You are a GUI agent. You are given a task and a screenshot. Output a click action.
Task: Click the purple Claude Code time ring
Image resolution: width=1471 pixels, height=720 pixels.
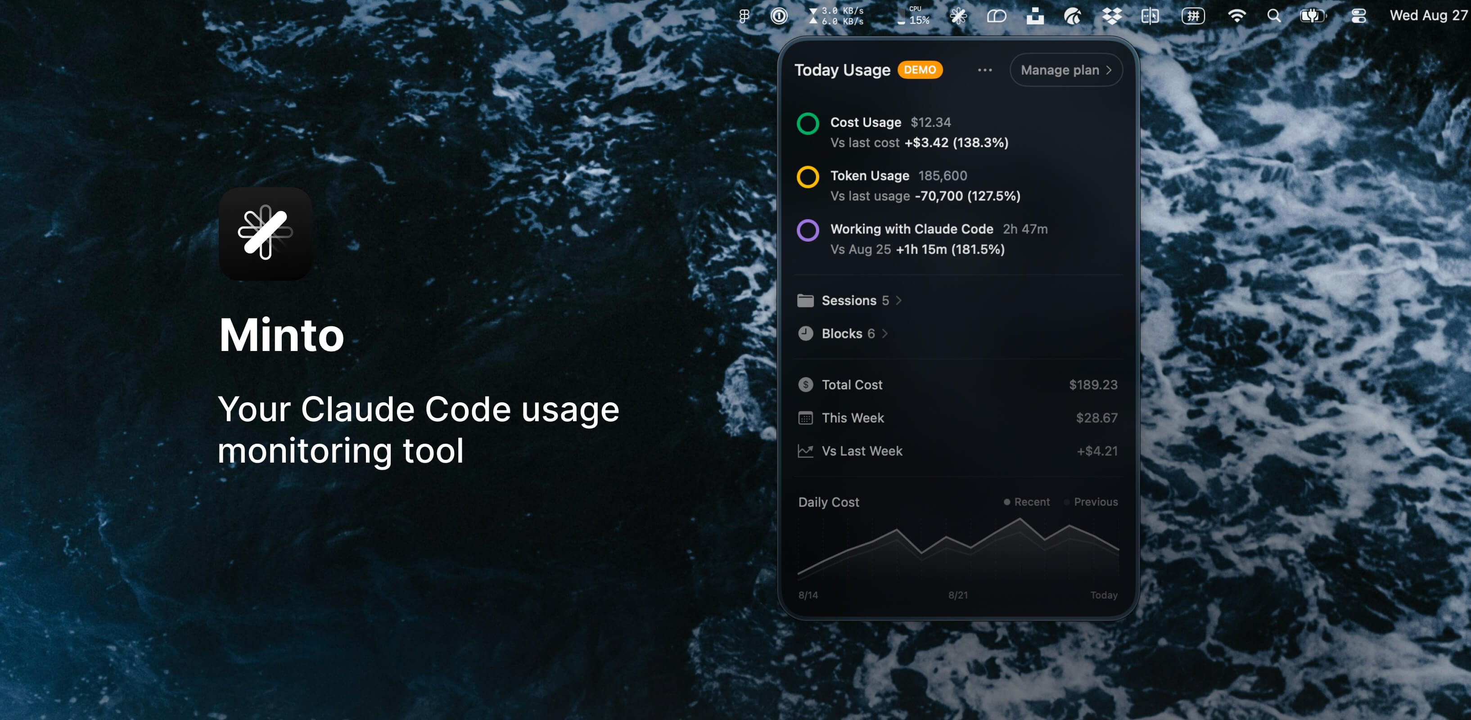point(808,230)
